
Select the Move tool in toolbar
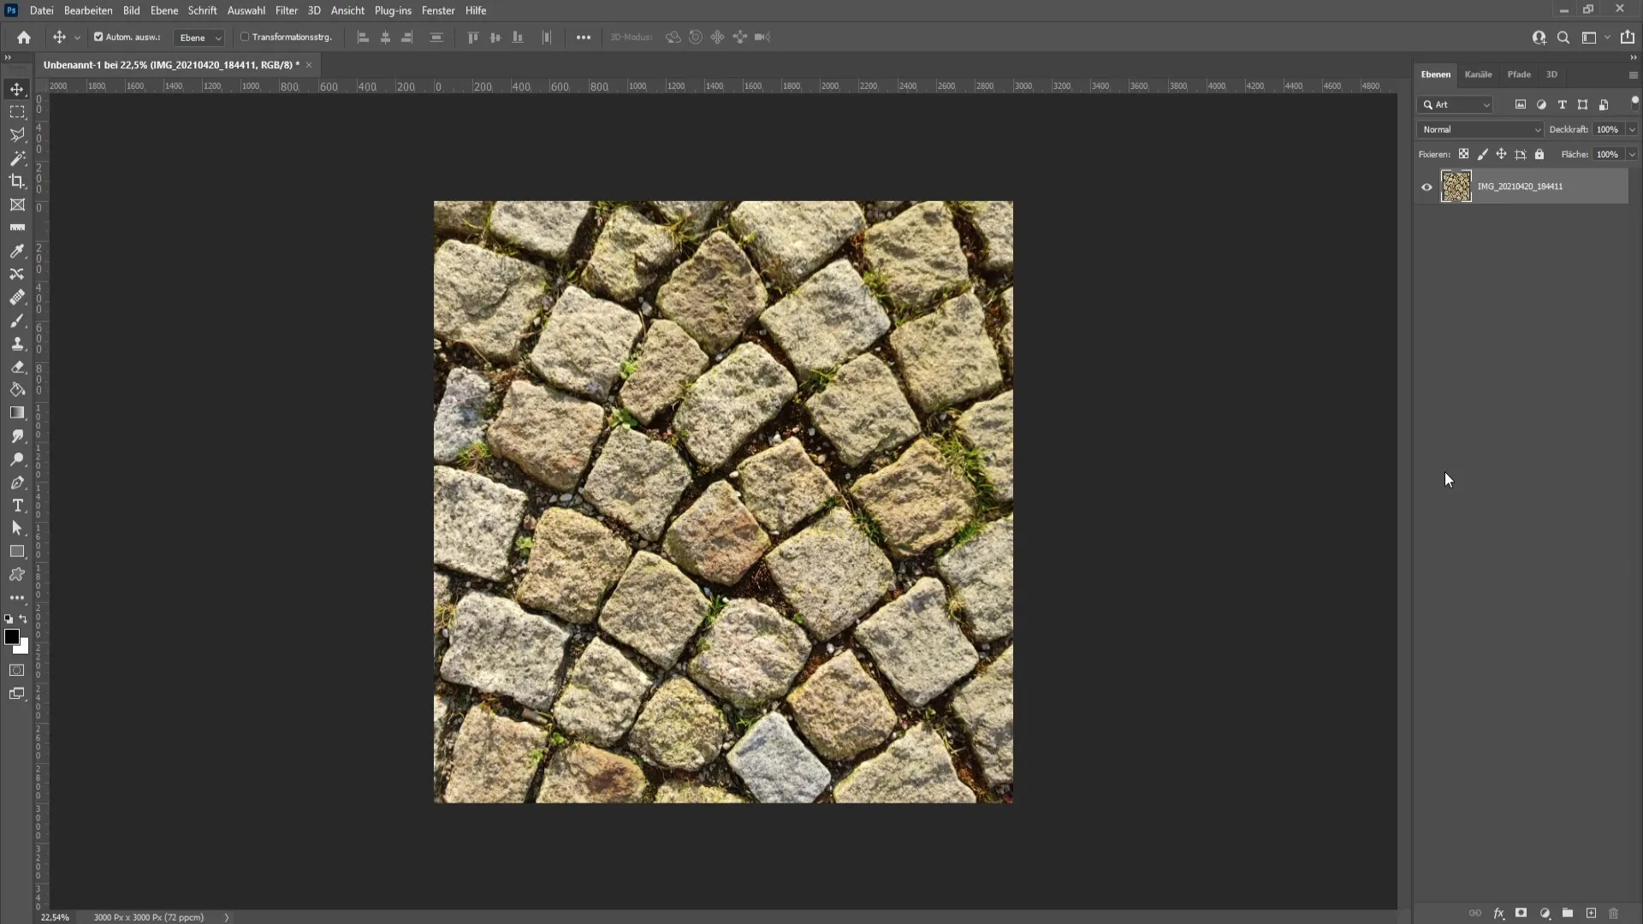click(17, 88)
